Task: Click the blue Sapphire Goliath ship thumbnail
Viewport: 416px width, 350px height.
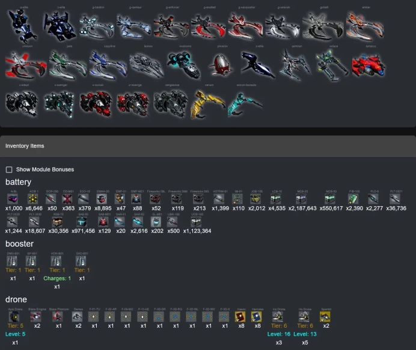Action: coord(108,66)
